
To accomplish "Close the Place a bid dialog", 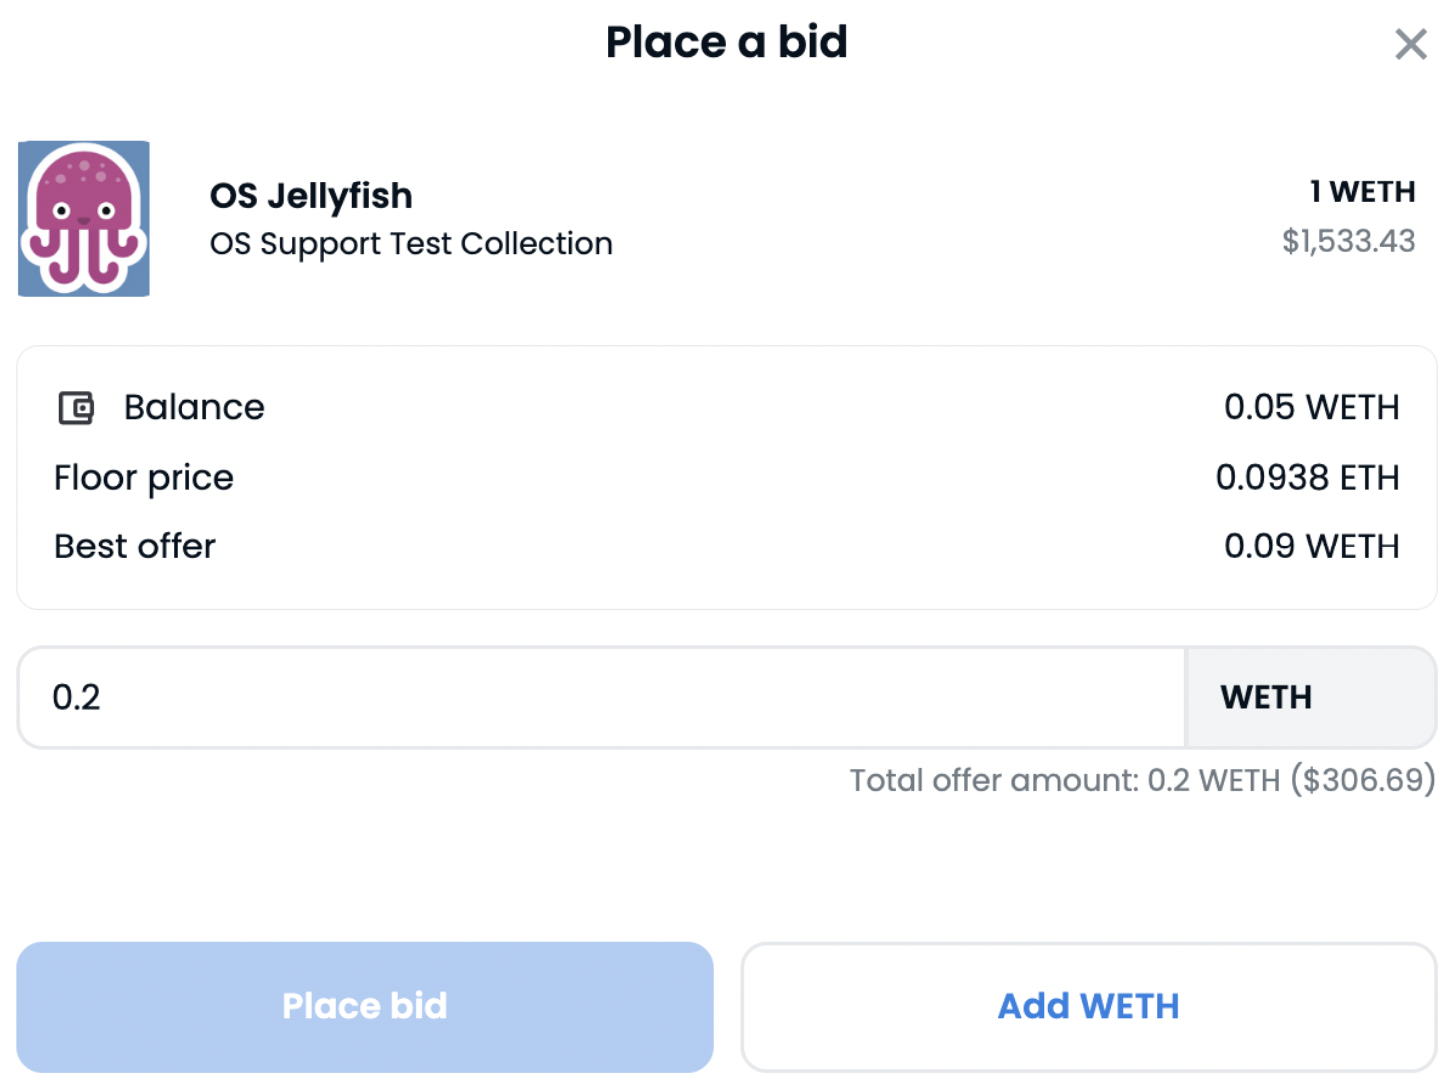I will [x=1410, y=44].
